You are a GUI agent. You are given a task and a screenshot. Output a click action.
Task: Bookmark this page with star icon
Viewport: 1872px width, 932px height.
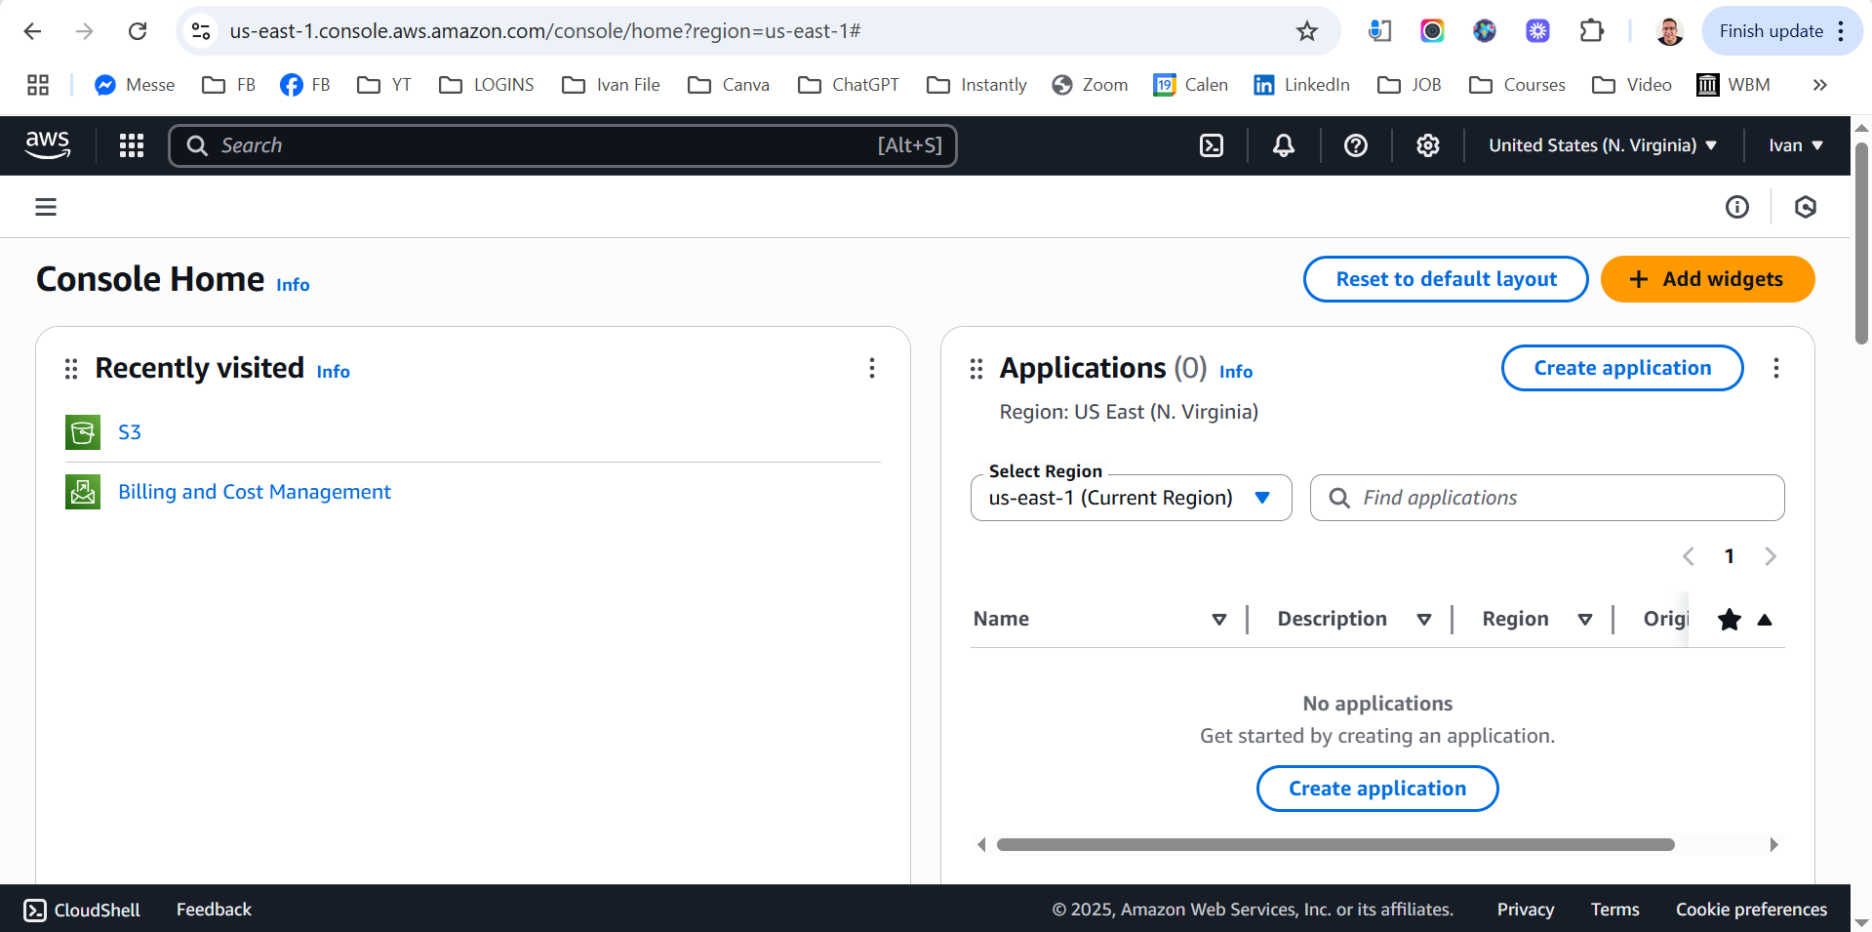[1306, 31]
